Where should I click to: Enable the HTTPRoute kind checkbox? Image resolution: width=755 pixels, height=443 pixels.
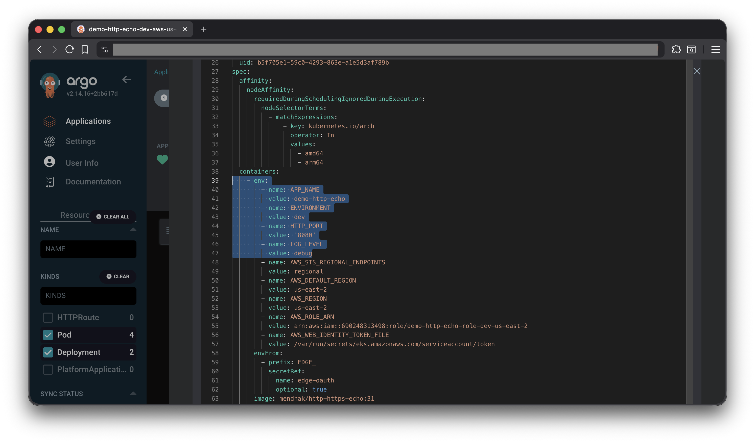pyautogui.click(x=48, y=317)
